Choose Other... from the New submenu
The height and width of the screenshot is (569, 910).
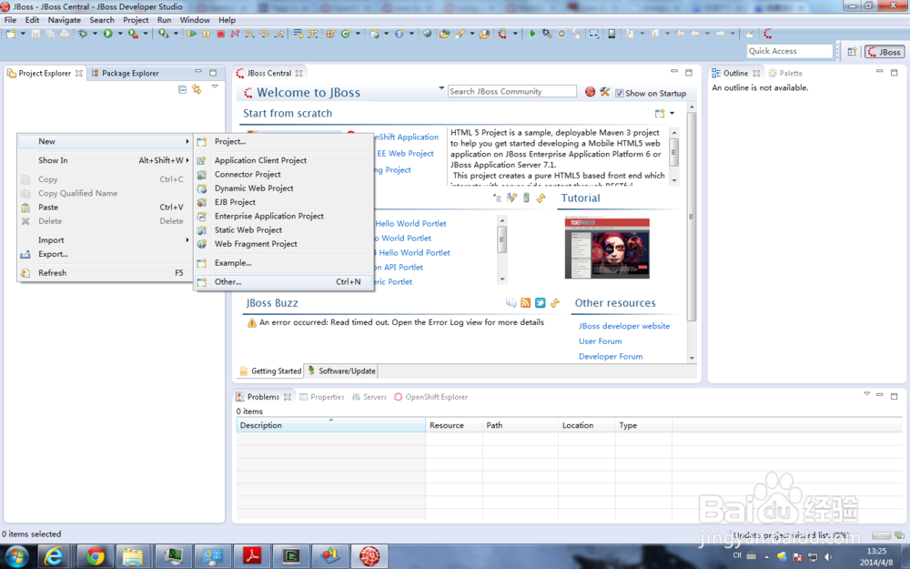[283, 281]
